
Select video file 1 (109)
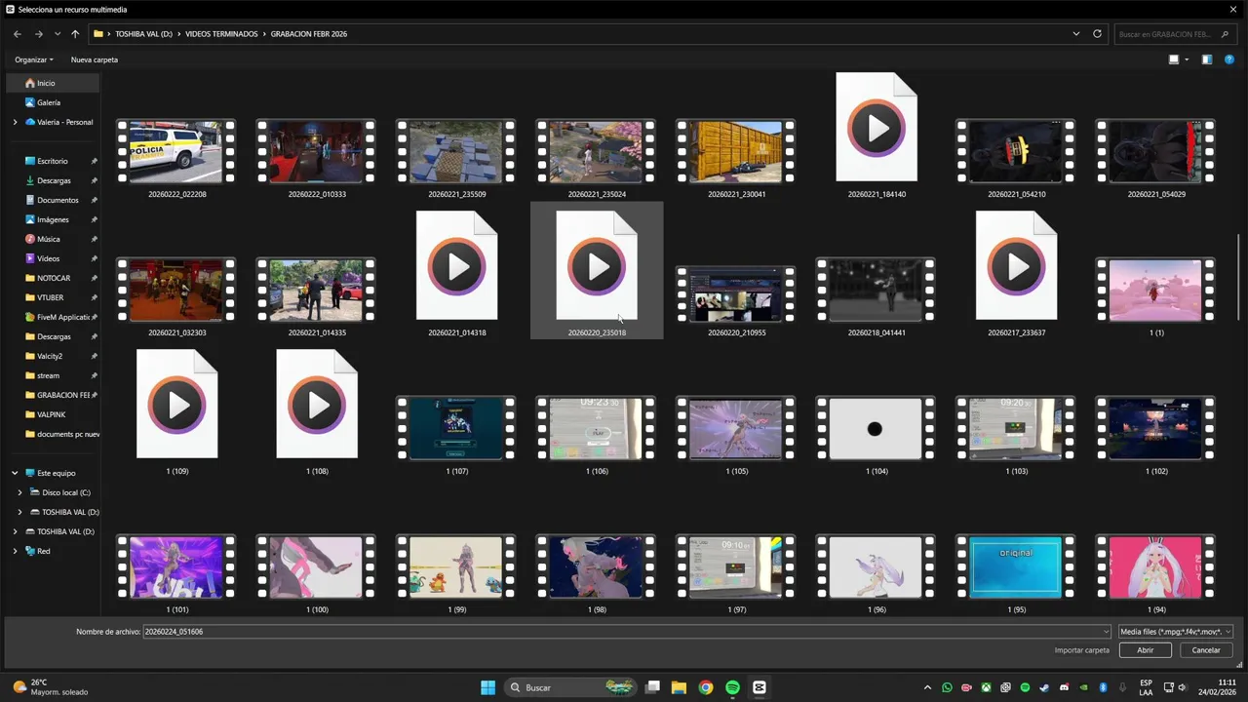176,404
